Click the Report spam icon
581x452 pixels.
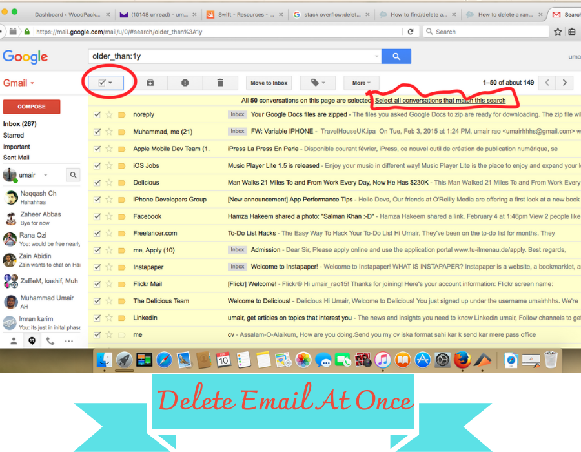pyautogui.click(x=185, y=83)
